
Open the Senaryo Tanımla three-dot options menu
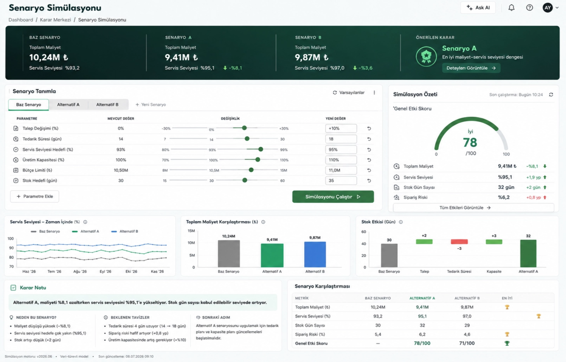click(x=374, y=93)
